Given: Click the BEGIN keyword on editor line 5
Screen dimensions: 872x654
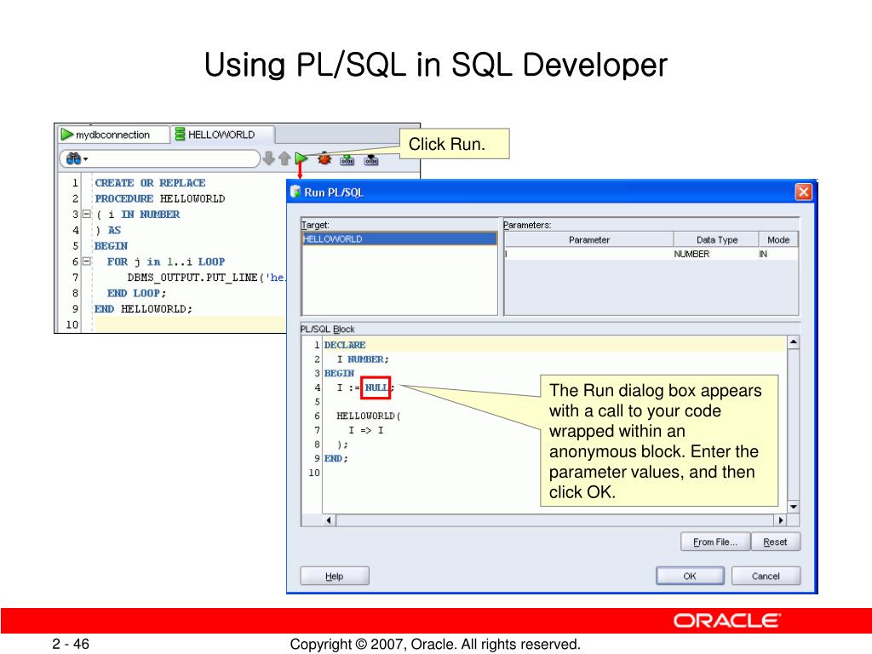Looking at the screenshot, I should point(111,246).
